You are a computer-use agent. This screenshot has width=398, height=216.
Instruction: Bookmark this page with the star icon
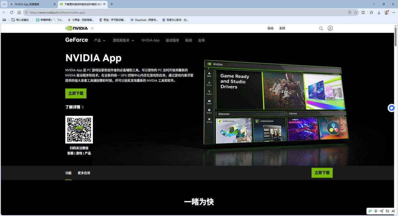point(355,12)
